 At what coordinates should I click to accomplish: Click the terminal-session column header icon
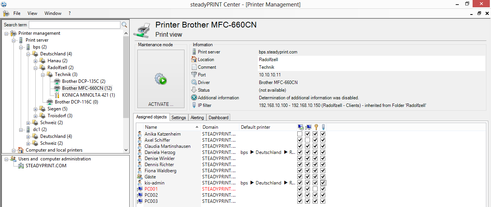[300, 127]
